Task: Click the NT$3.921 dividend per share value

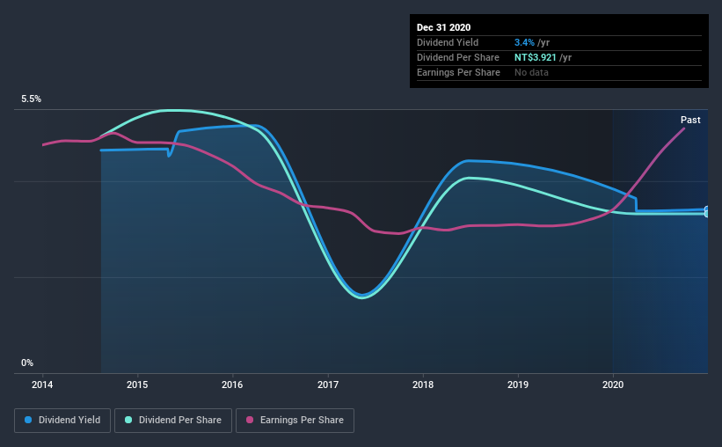Action: (535, 57)
